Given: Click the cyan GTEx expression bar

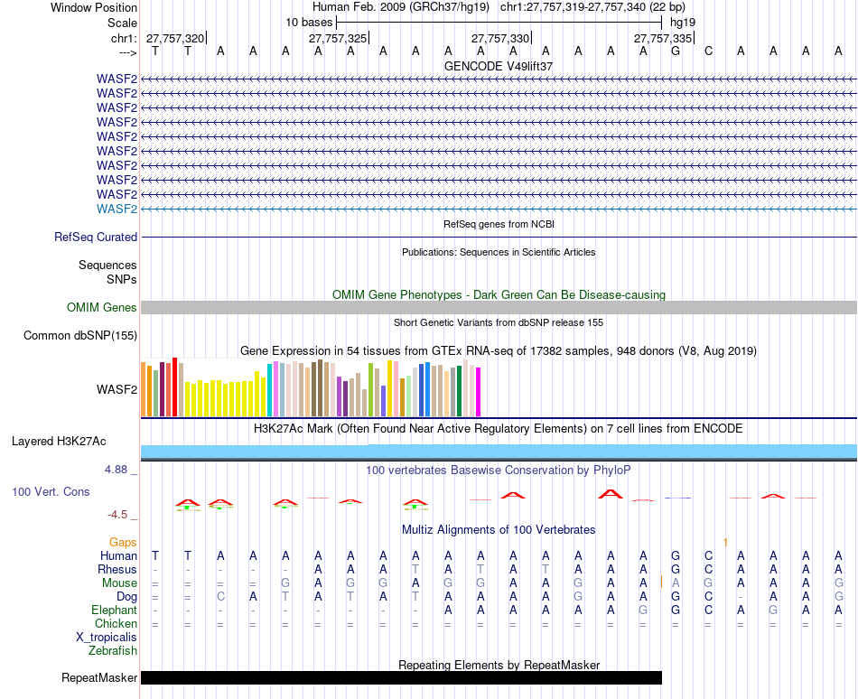Looking at the screenshot, I should click(x=269, y=390).
